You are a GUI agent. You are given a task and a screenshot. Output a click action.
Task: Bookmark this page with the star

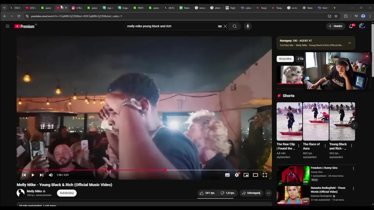coord(336,16)
